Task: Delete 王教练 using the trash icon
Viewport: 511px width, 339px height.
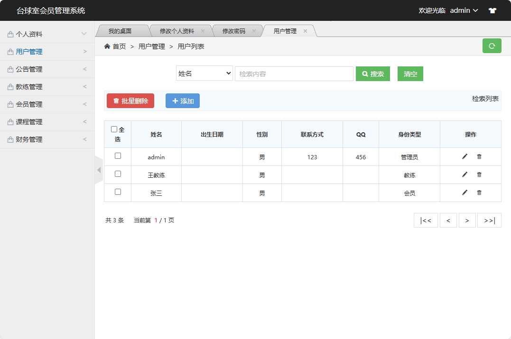Action: pos(479,174)
